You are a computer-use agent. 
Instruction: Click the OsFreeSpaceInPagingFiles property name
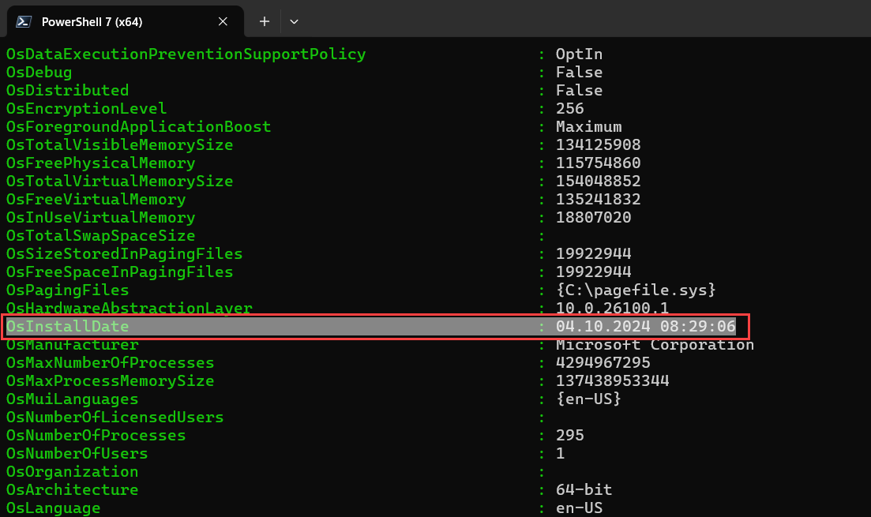tap(119, 272)
